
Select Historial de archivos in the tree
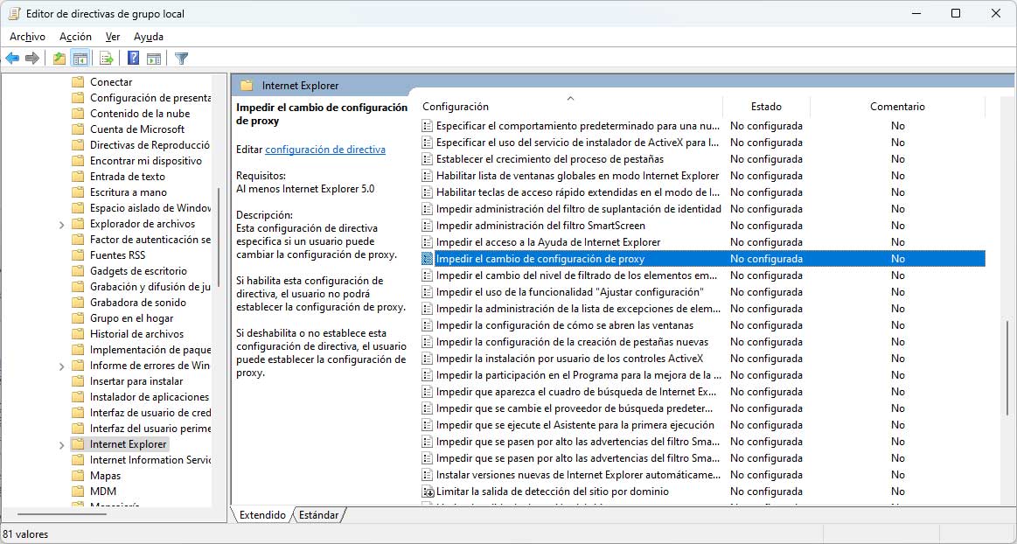137,334
